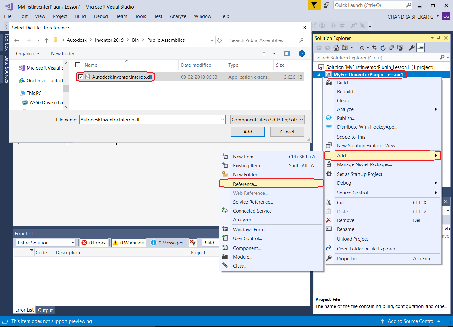Click the CG user account avatar
The height and width of the screenshot is (327, 453).
point(446,16)
